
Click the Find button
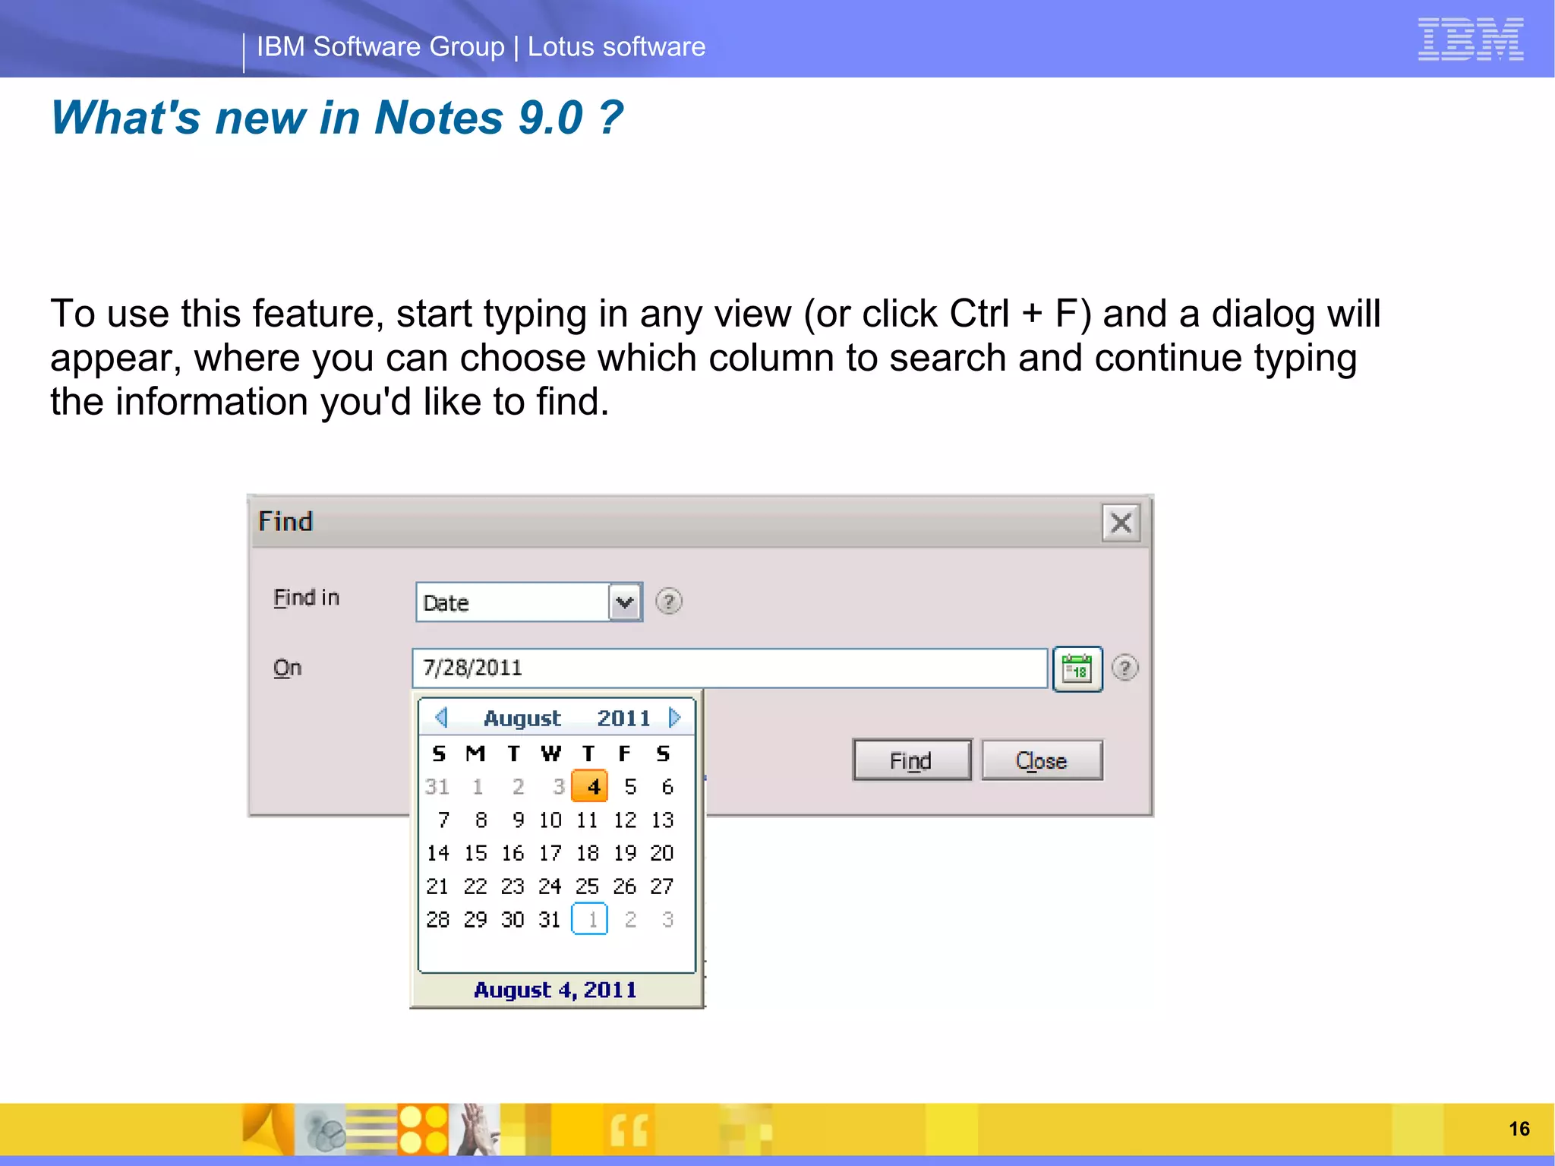(911, 760)
